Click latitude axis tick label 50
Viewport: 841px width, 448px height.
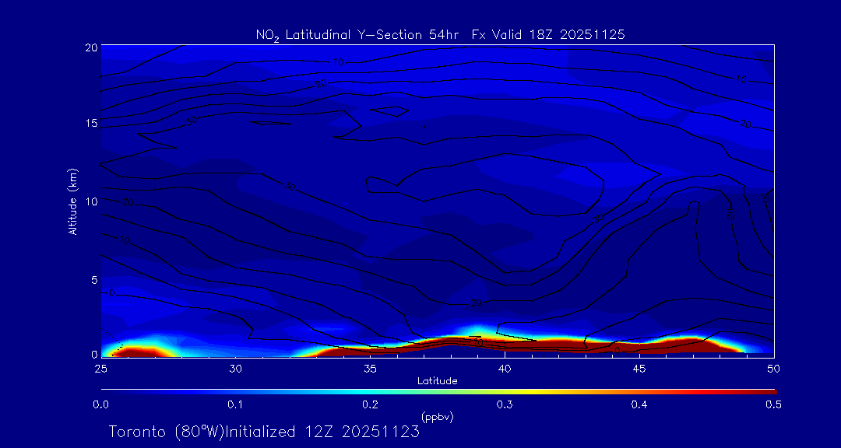(x=773, y=369)
